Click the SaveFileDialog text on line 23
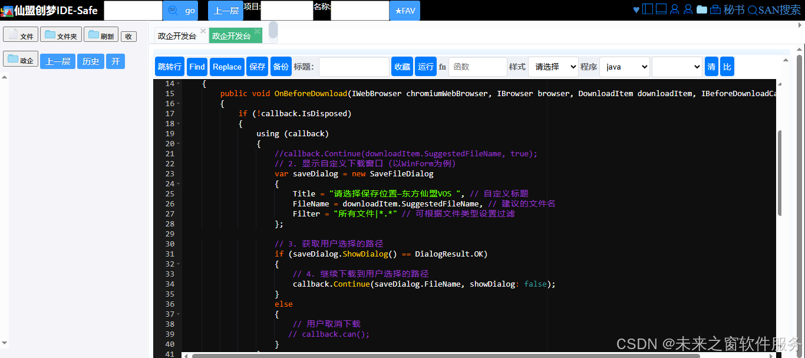The image size is (805, 358). click(x=401, y=174)
